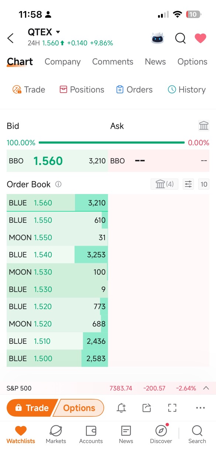Open the robot AI assistant icon
Screen dimensions: 216x467
[x=158, y=38]
